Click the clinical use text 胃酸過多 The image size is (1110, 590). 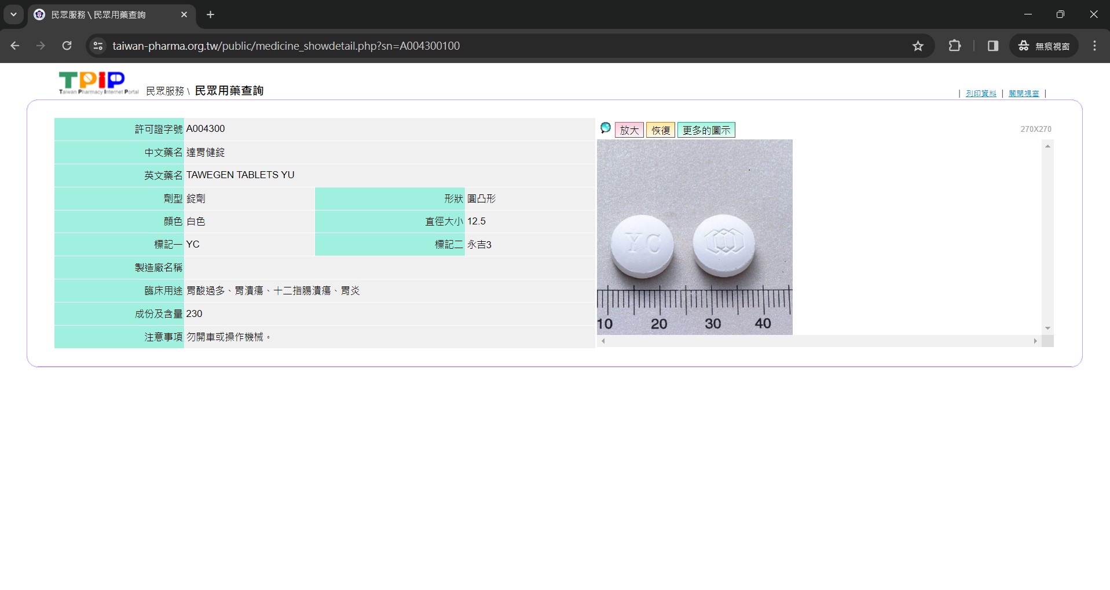pyautogui.click(x=206, y=290)
